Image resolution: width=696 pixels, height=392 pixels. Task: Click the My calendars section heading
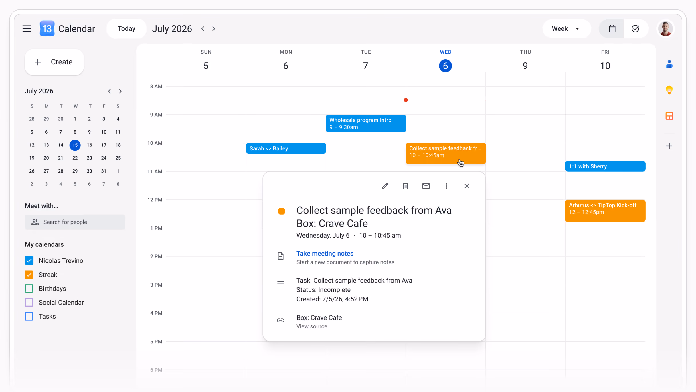[44, 244]
